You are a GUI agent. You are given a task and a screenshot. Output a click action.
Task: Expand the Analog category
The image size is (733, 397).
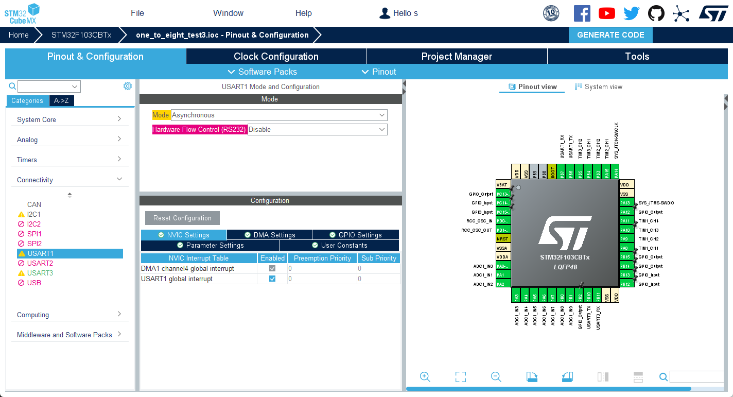[70, 140]
